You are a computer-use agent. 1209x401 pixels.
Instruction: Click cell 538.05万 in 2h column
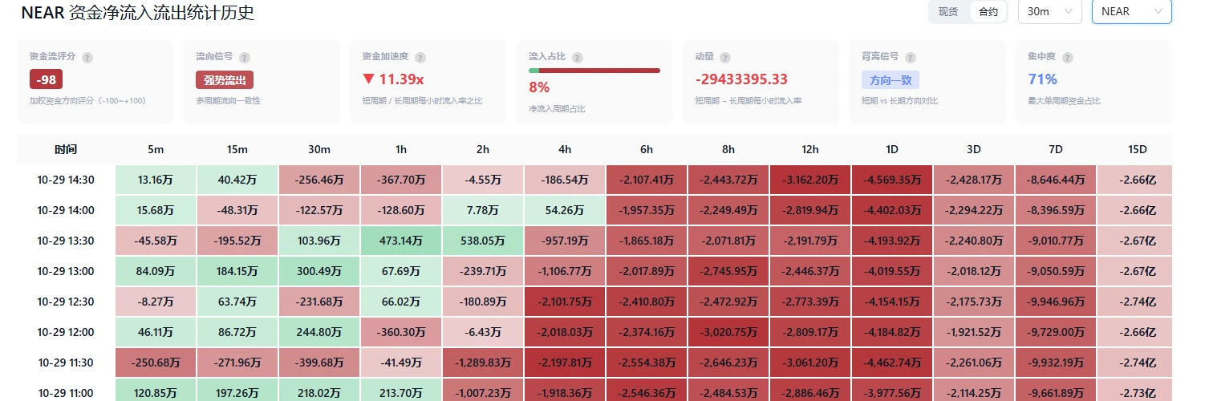484,241
